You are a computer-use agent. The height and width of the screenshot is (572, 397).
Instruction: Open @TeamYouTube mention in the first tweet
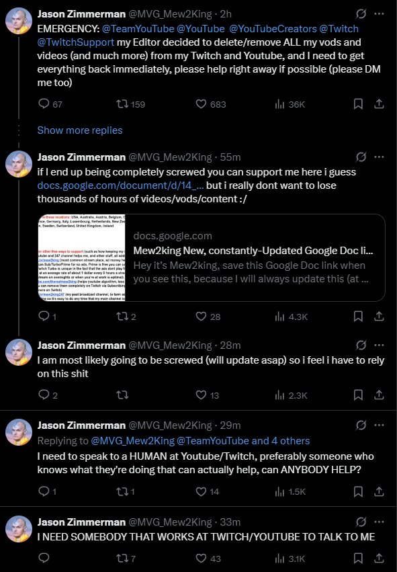[138, 29]
